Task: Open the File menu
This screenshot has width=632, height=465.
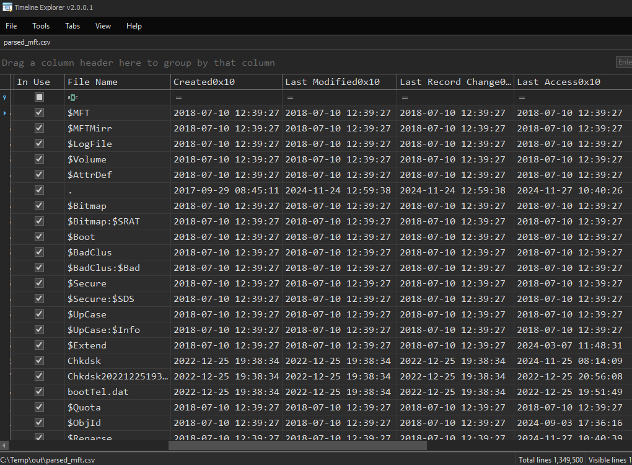Action: pos(11,26)
